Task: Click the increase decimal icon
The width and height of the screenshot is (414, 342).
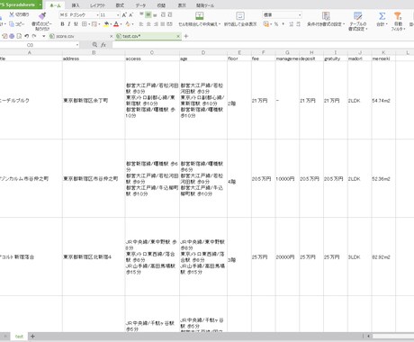Action: coord(291,24)
